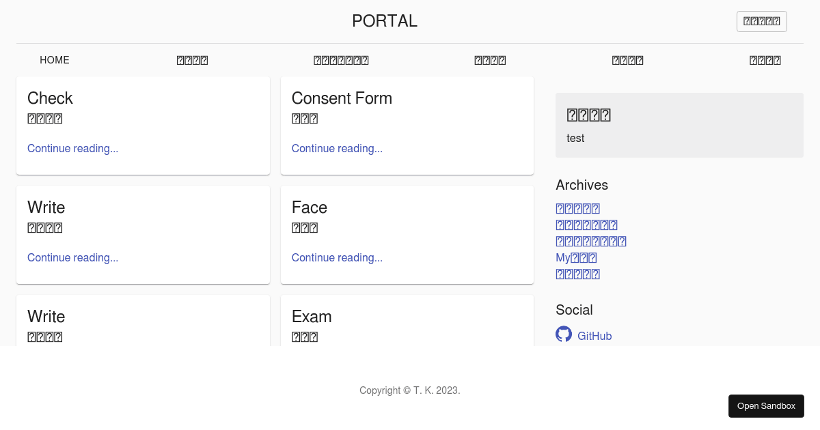The height and width of the screenshot is (430, 820).
Task: Click the PORTAL site title
Action: tap(384, 21)
